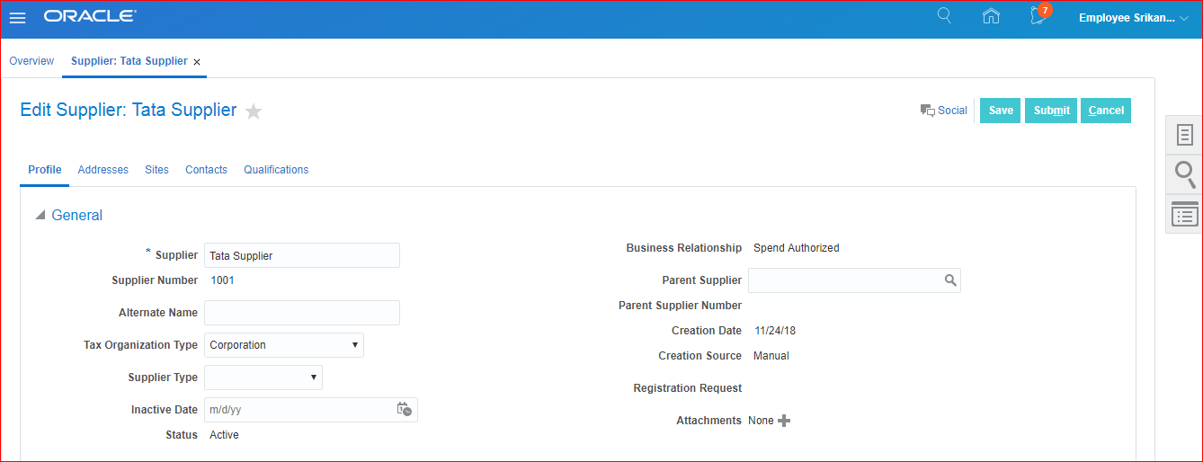Close the Supplier: Tata Supplier tab
The width and height of the screenshot is (1203, 462).
(x=197, y=62)
